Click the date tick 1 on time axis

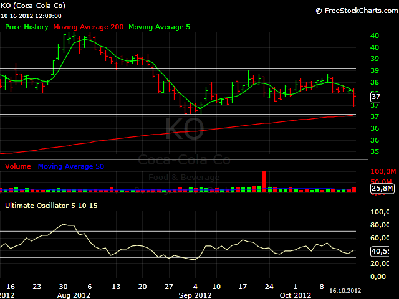tap(296, 287)
